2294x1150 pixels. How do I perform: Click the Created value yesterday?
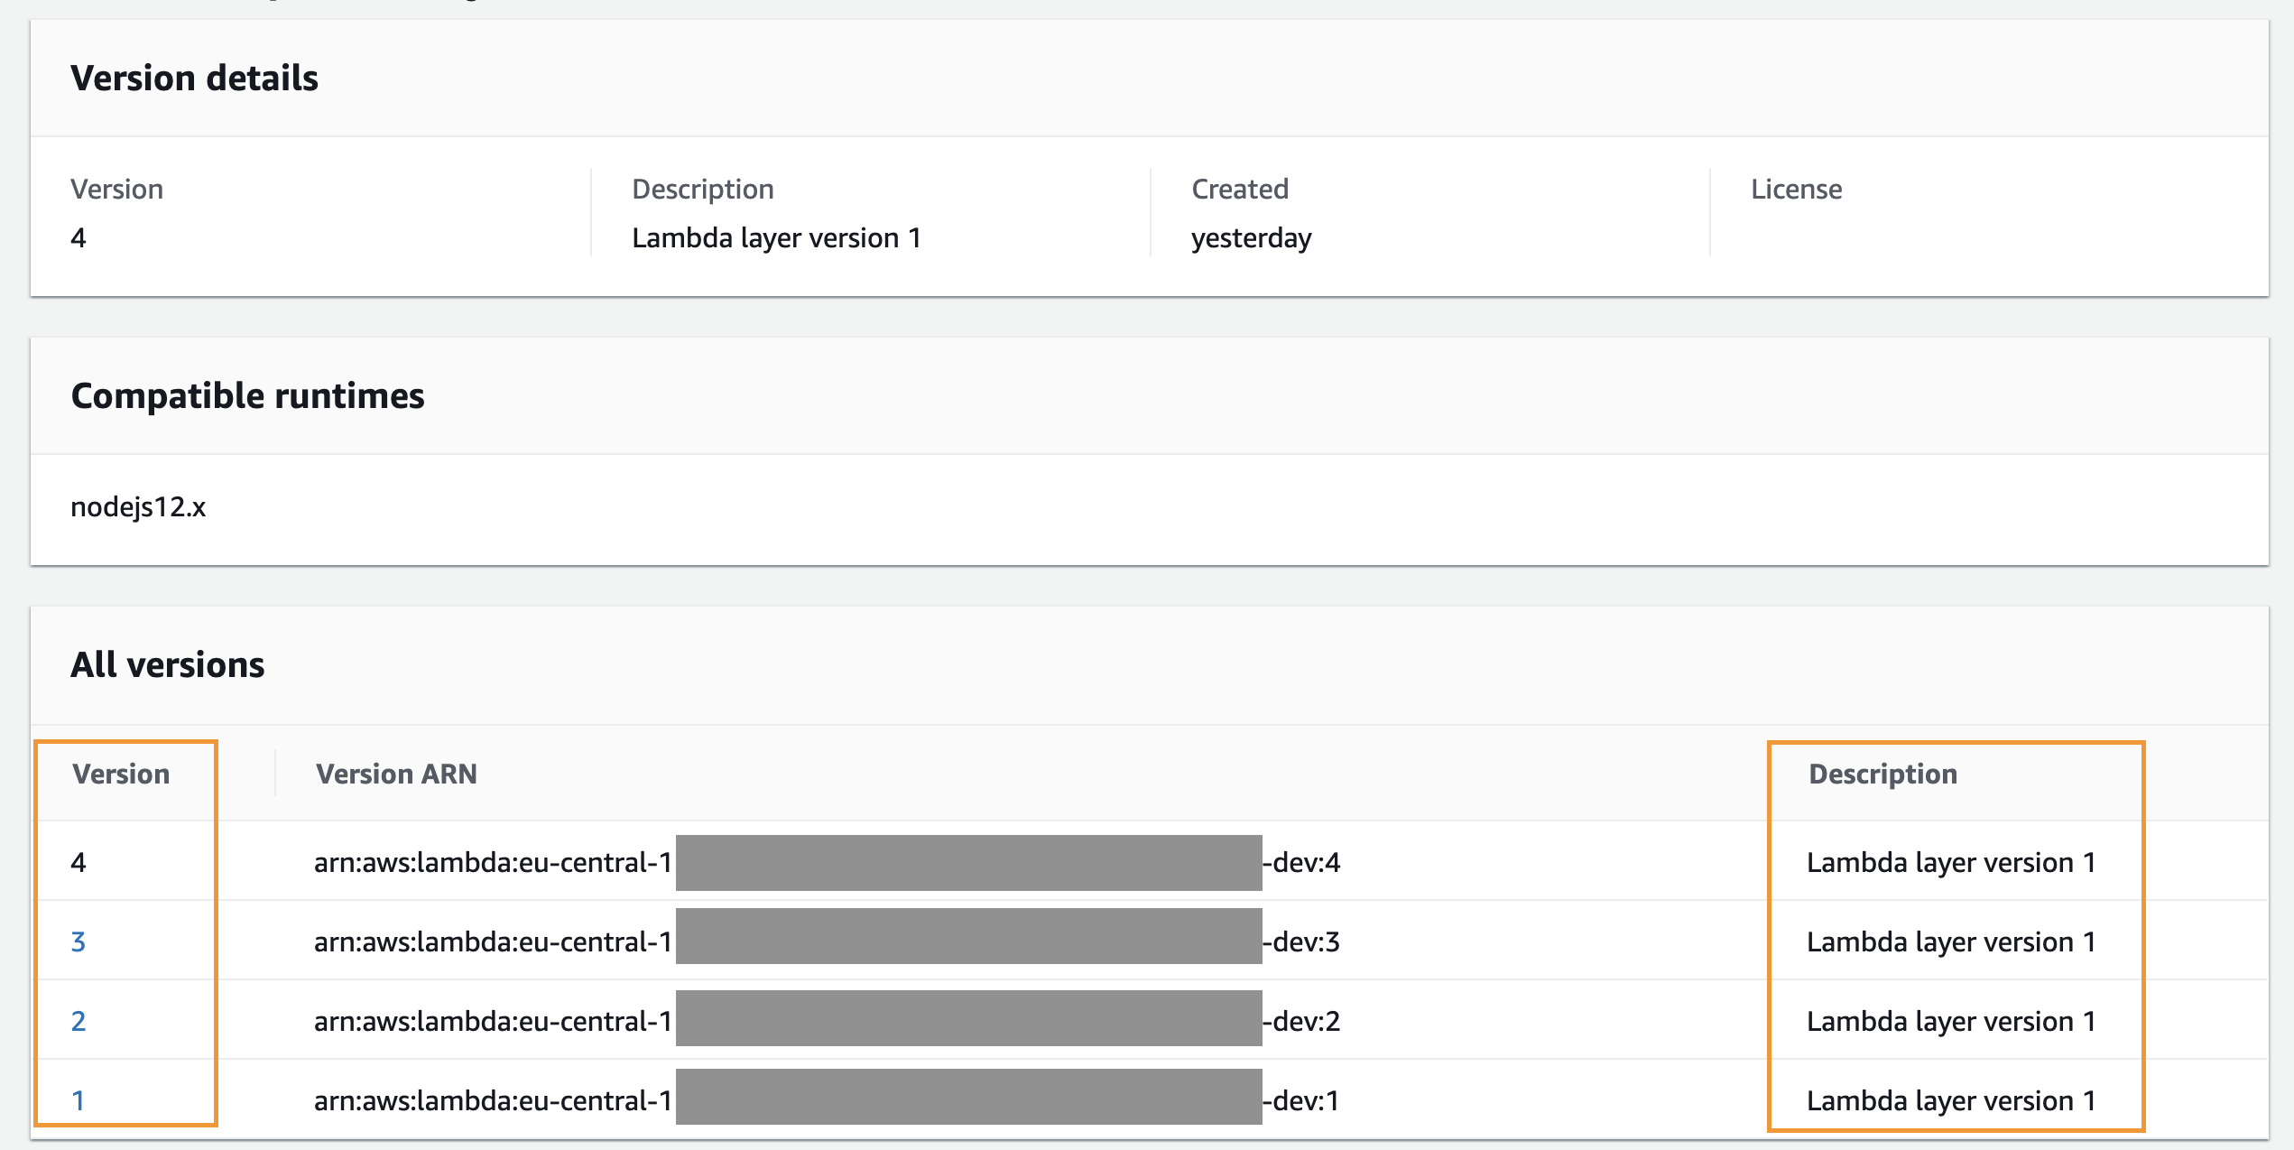[1251, 238]
